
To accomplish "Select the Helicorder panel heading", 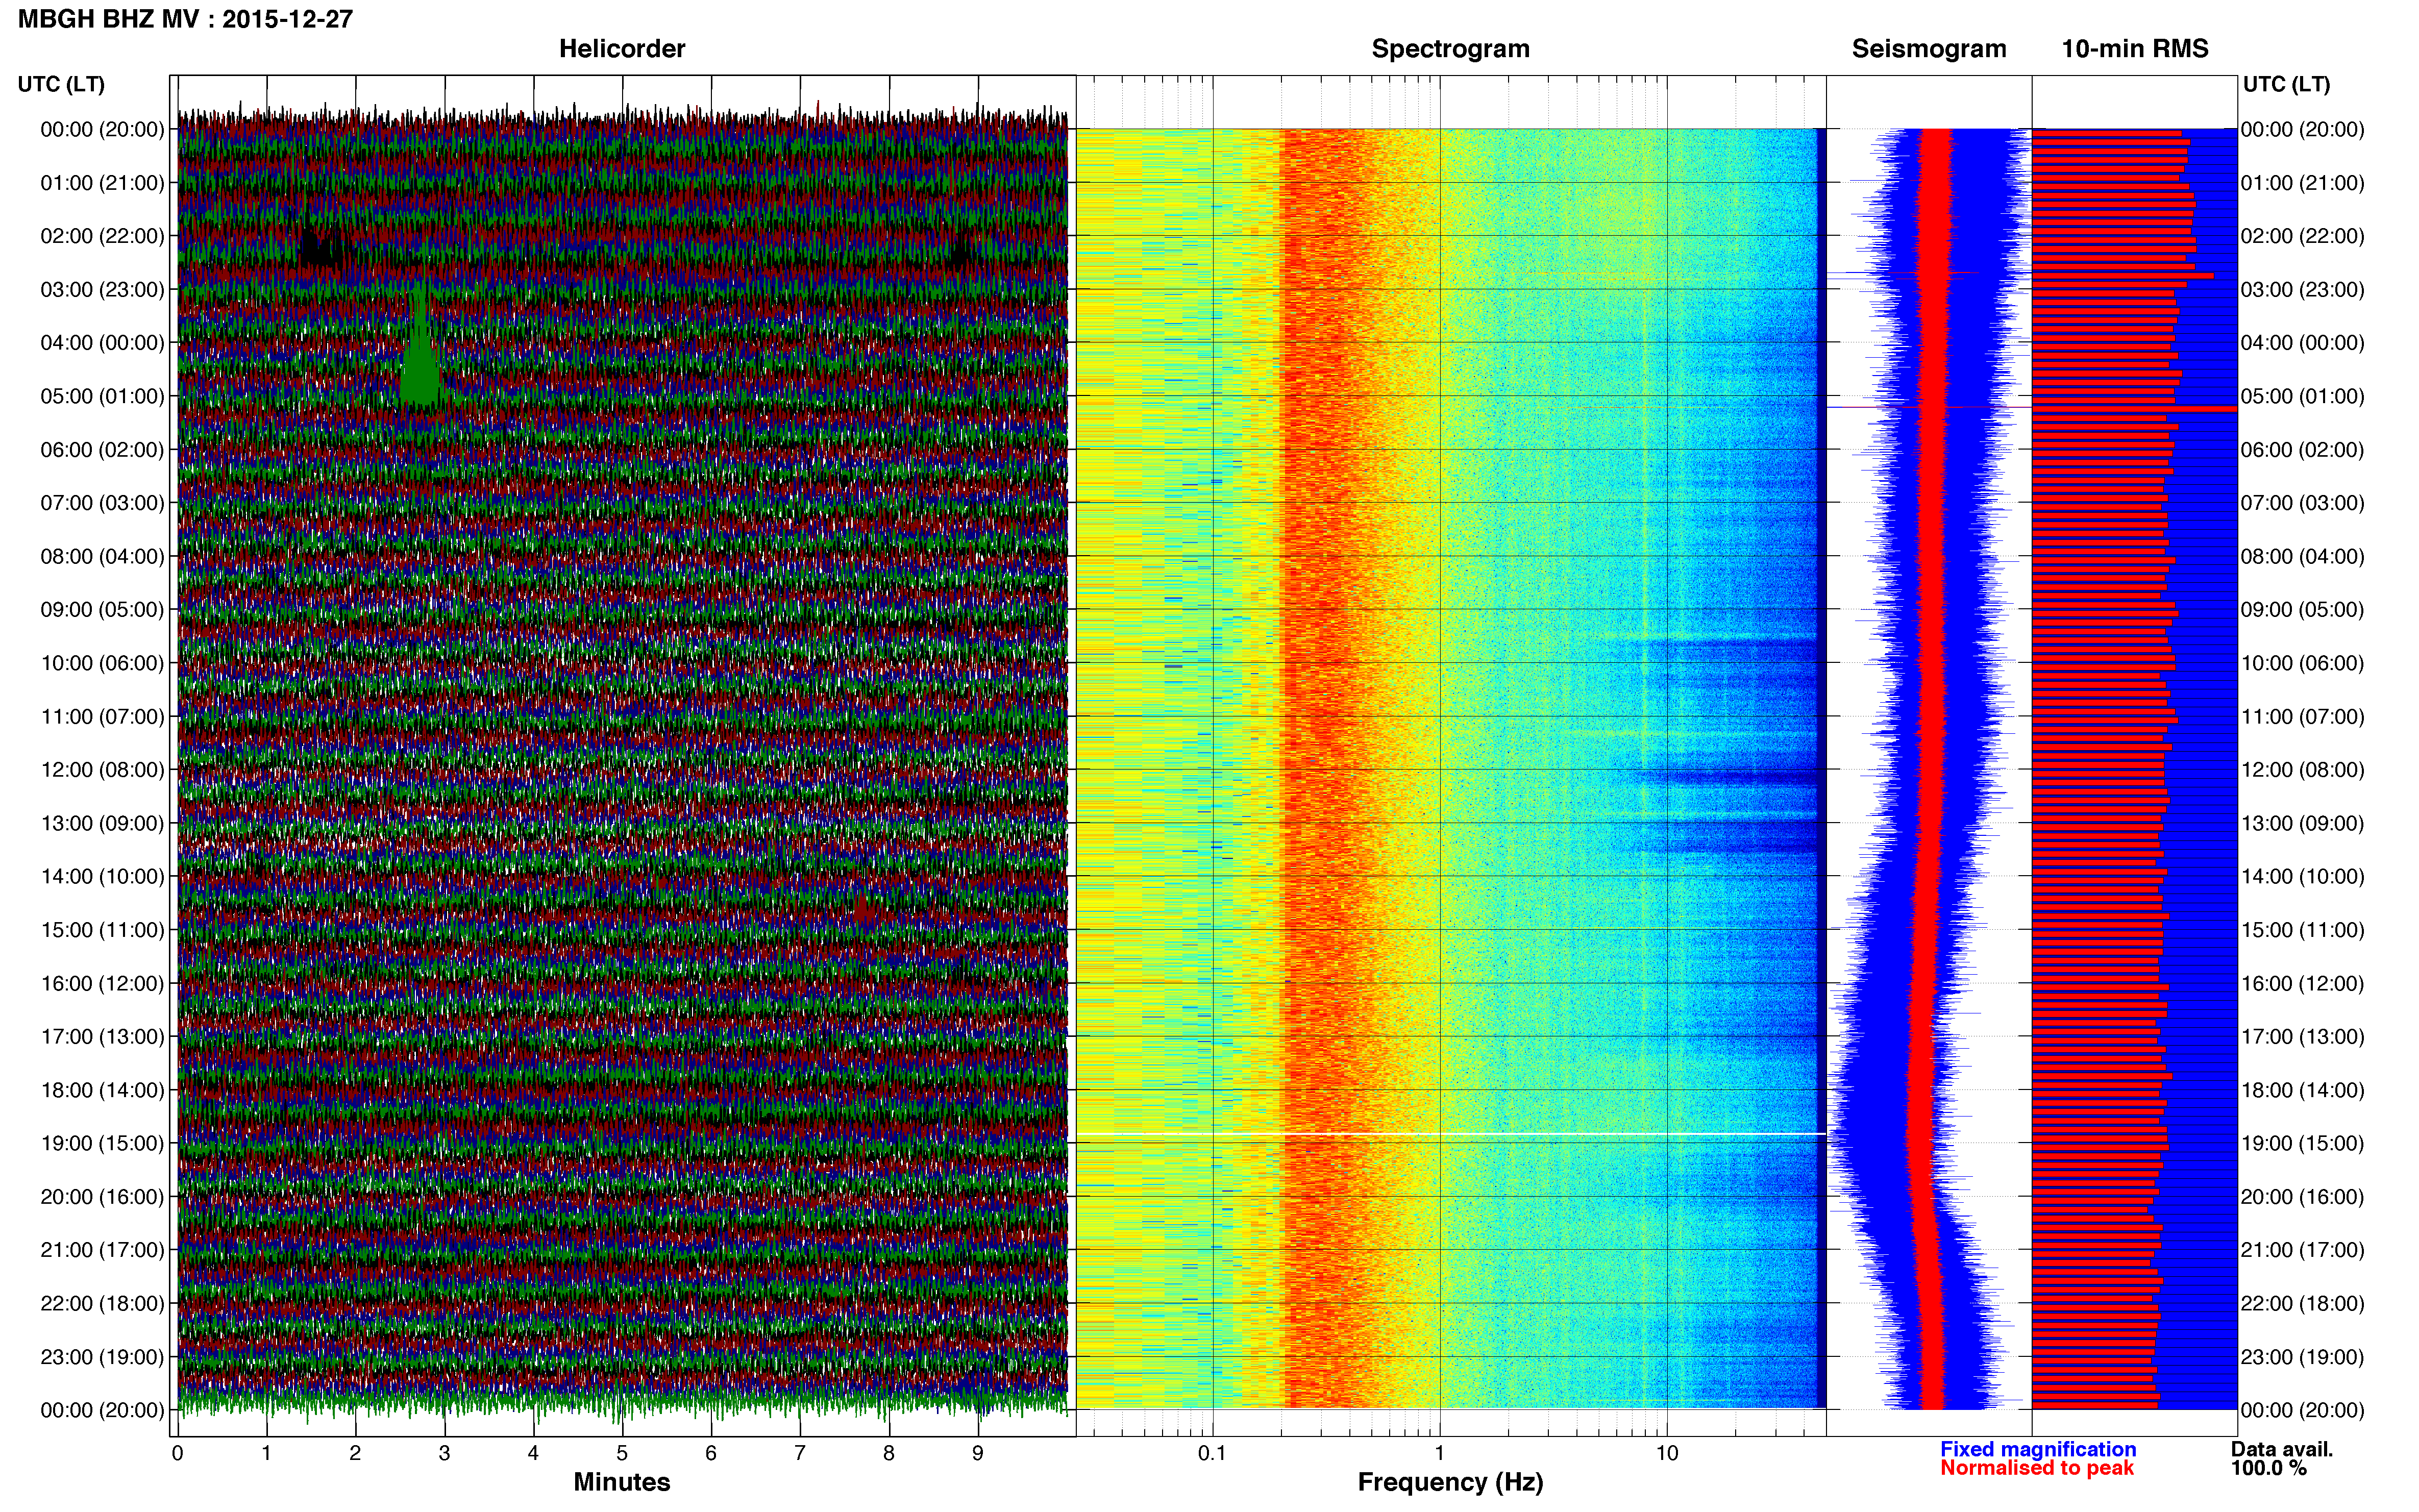I will coord(622,49).
